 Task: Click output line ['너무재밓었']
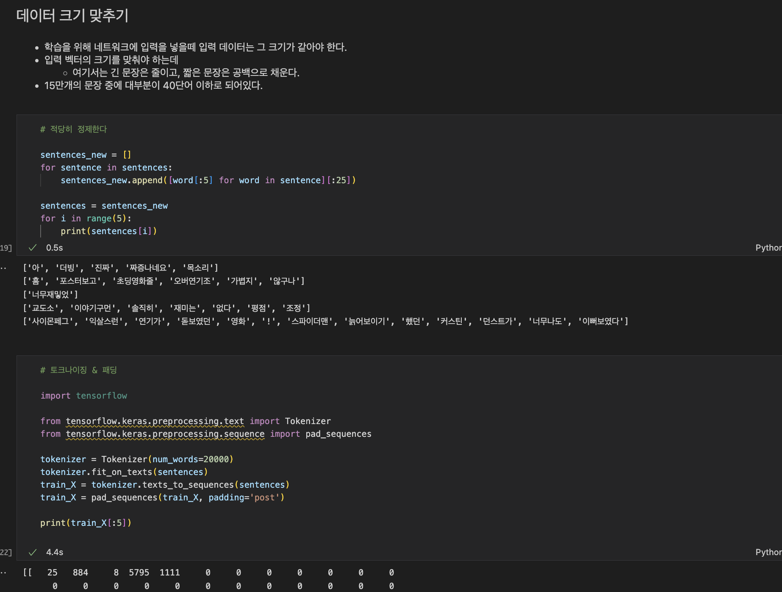coord(50,294)
